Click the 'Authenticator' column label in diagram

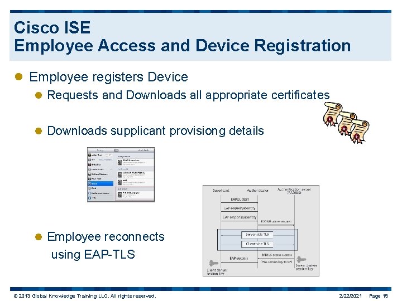[x=257, y=191]
